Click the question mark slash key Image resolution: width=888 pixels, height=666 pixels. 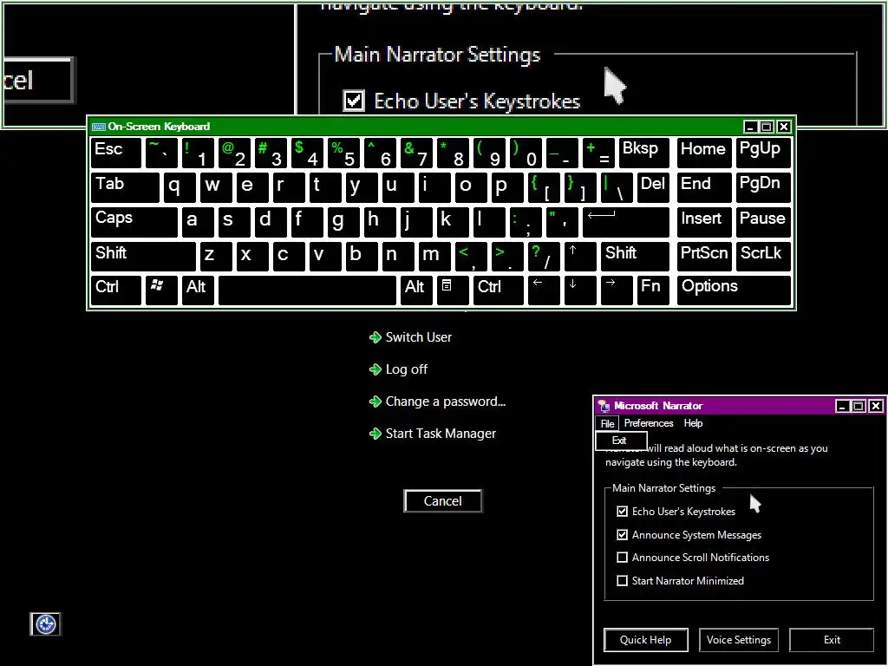point(543,257)
